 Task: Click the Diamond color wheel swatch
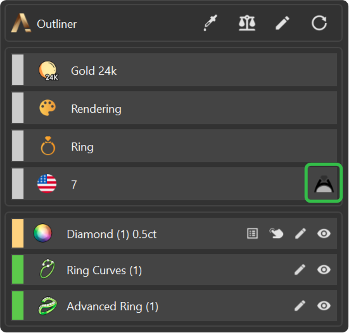(x=42, y=233)
